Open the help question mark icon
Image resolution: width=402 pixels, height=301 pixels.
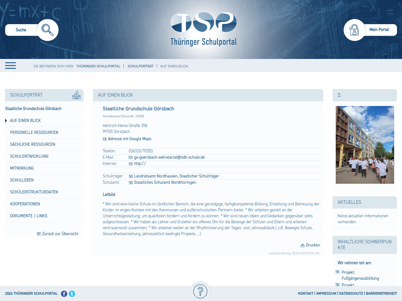(x=200, y=291)
